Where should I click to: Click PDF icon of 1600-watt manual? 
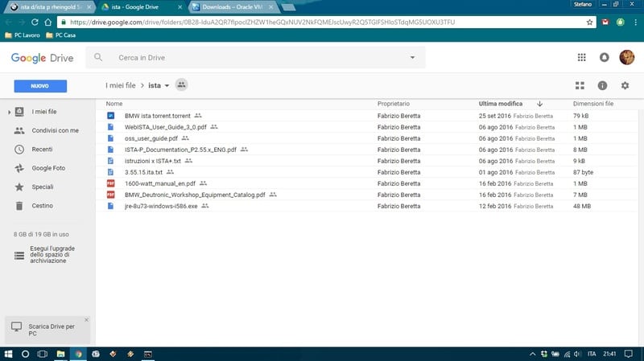pos(110,183)
